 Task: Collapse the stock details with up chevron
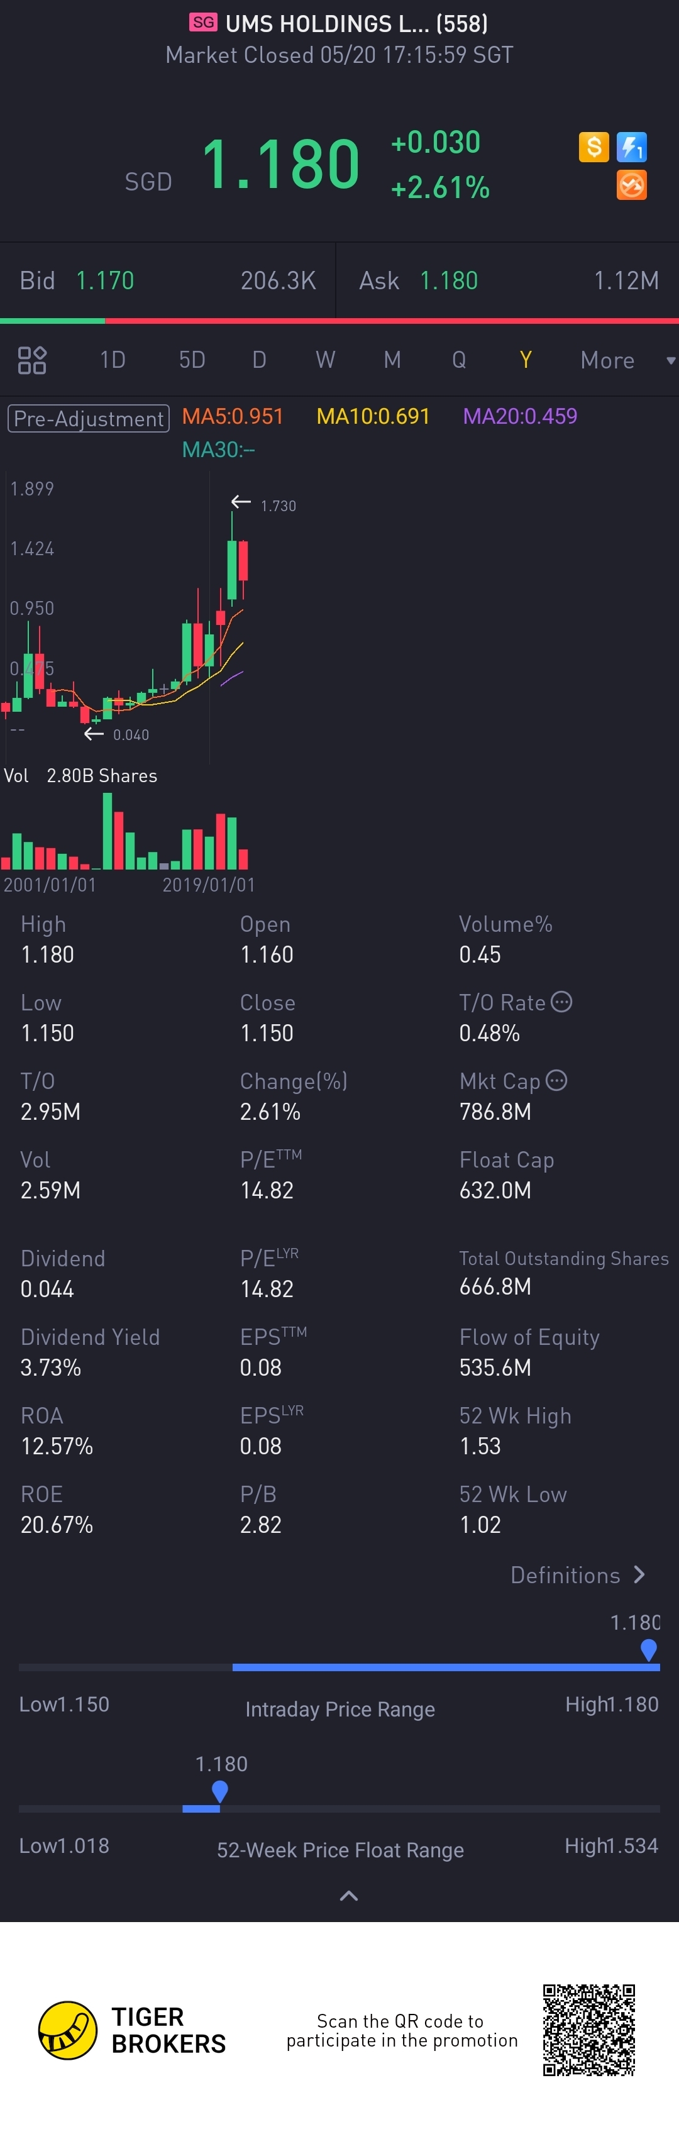coord(350,1896)
